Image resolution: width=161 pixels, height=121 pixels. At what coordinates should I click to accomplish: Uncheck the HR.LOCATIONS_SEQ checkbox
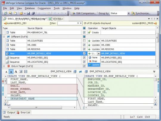tap(84, 62)
